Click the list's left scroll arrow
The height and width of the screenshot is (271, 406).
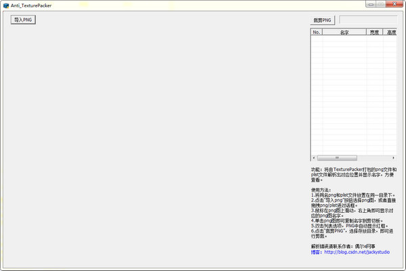point(314,157)
